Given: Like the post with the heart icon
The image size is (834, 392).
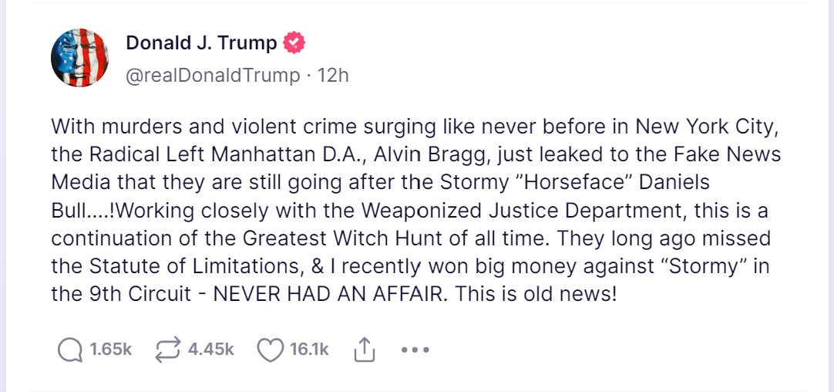Looking at the screenshot, I should 270,350.
